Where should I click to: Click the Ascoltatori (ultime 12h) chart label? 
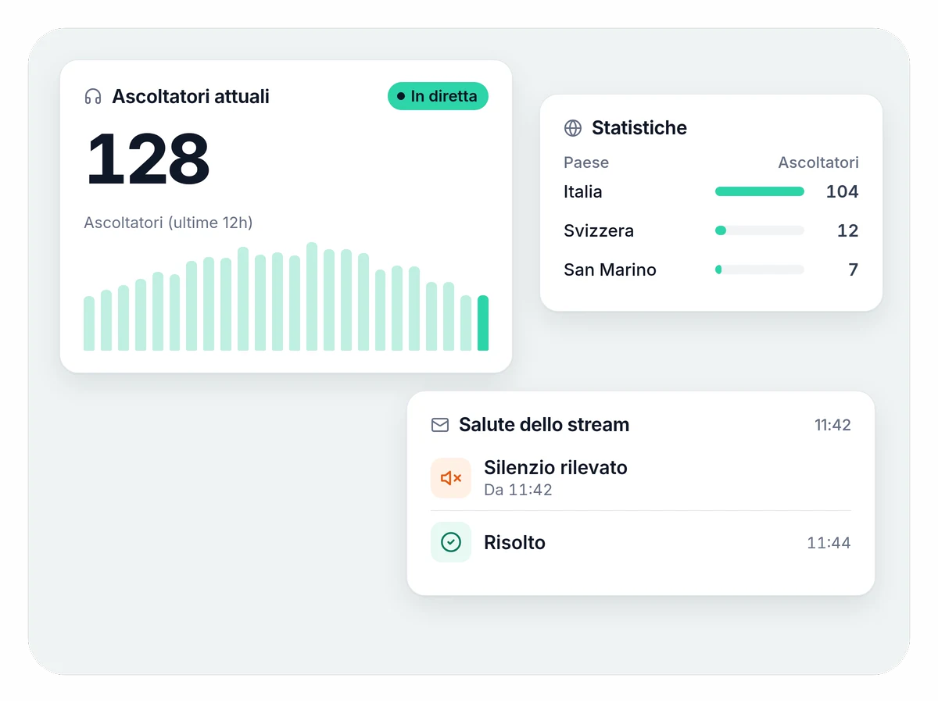point(168,223)
